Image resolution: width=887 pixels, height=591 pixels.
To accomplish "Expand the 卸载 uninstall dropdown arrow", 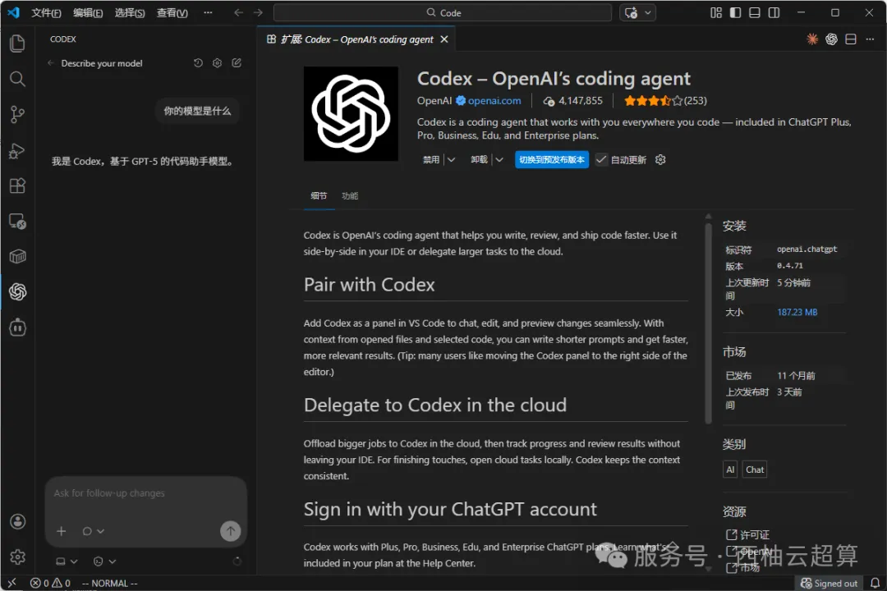I will (499, 159).
